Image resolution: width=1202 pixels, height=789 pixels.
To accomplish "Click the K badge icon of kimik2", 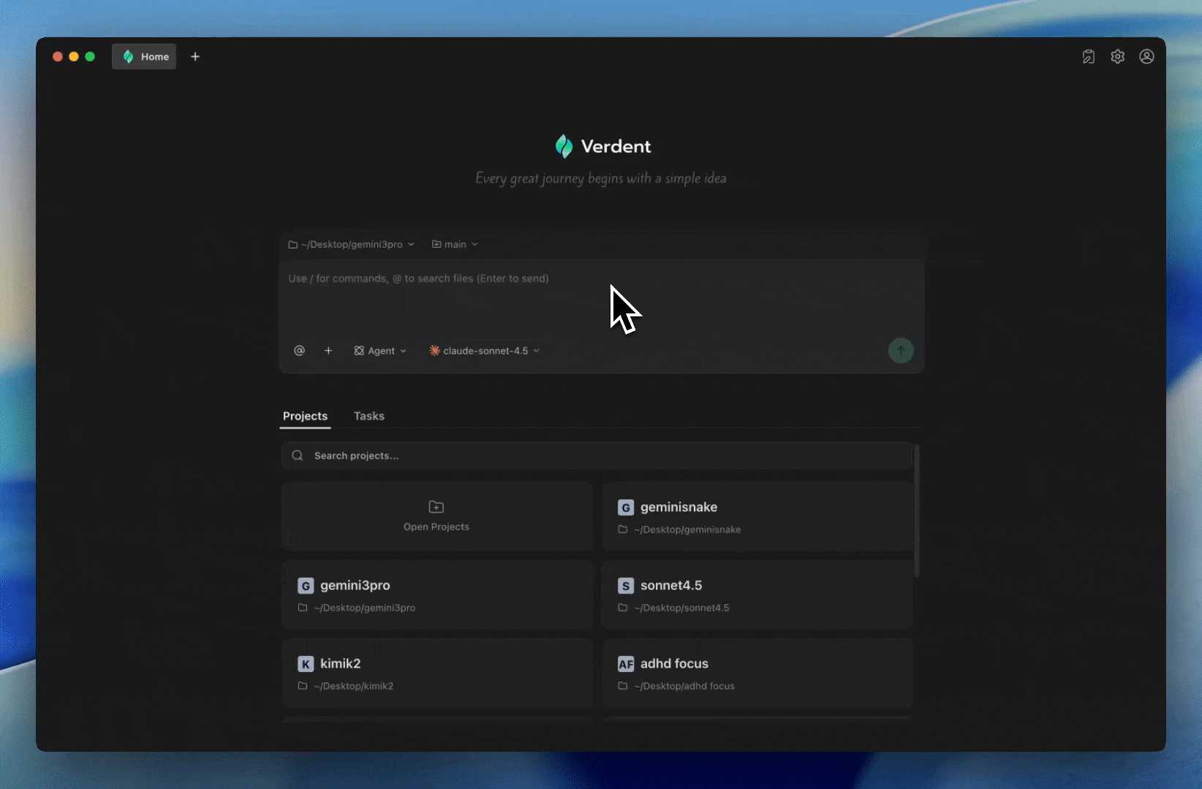I will 306,664.
